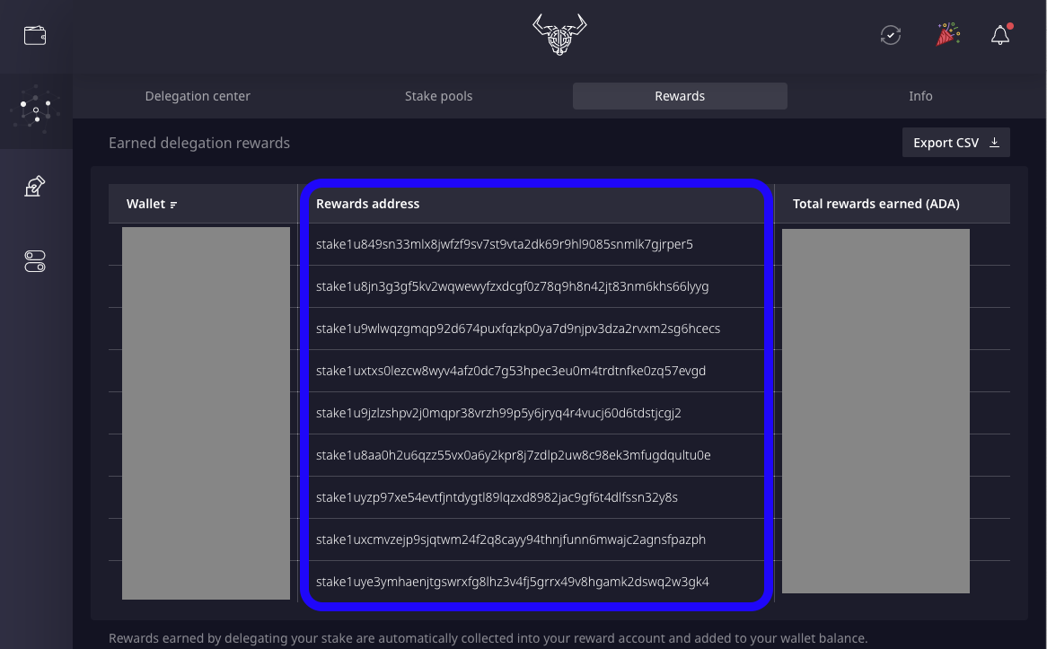Select address starting stake1u849sn33mlx8

(x=504, y=244)
